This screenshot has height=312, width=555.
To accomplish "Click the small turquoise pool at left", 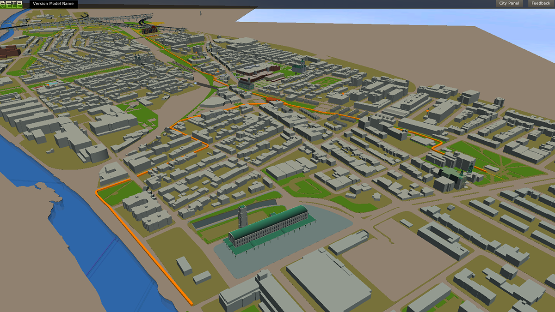I will click(54, 84).
